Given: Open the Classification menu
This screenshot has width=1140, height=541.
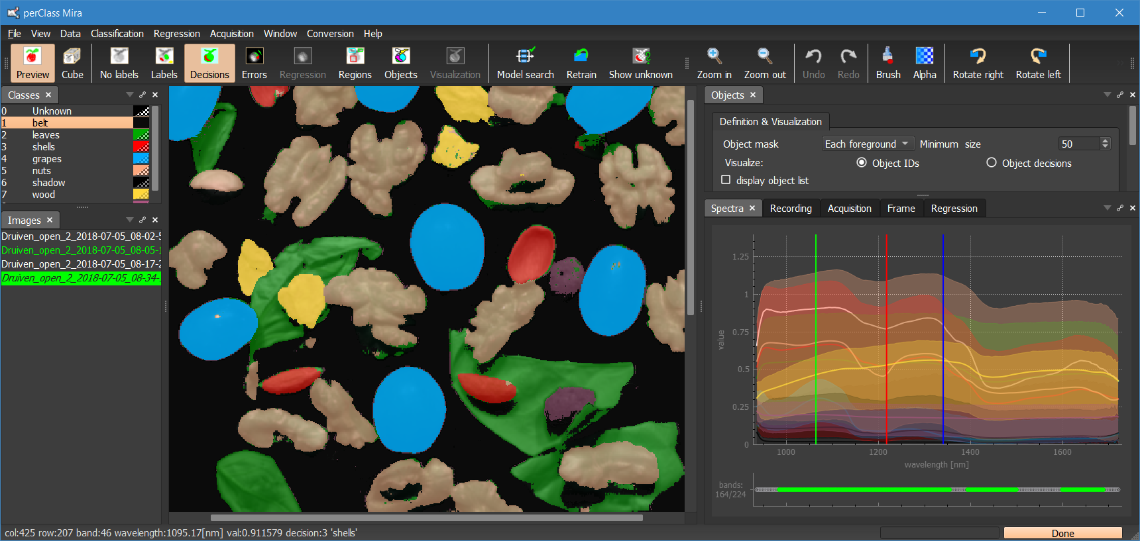Looking at the screenshot, I should pos(117,34).
